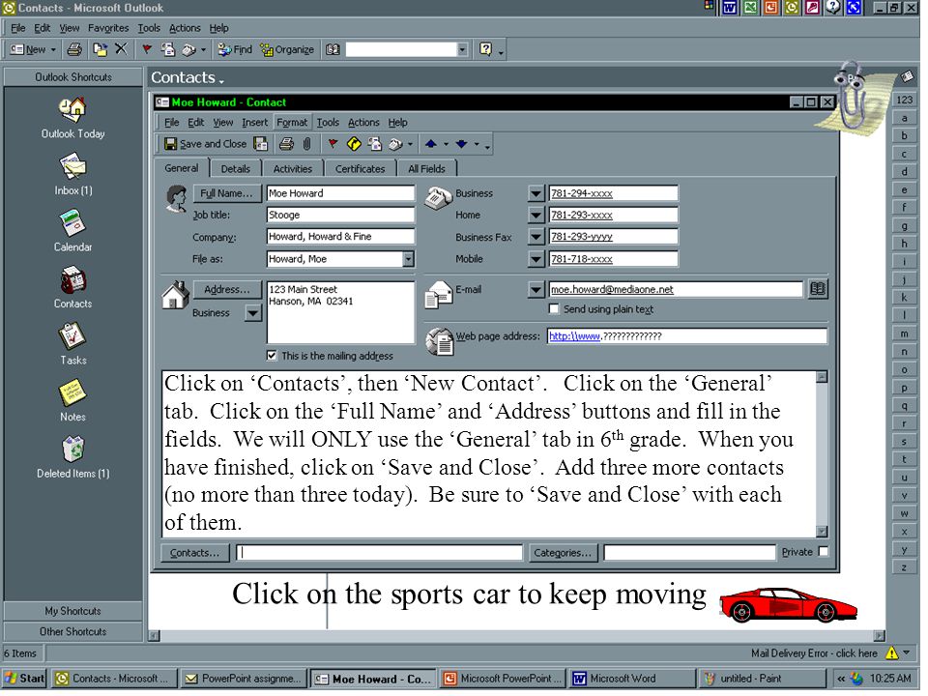Click the Print icon in main Outlook toolbar
Screen dimensions: 928x696
[x=74, y=49]
